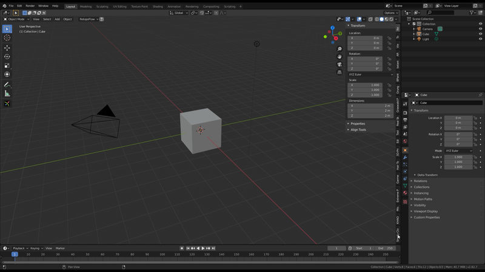The width and height of the screenshot is (485, 272).
Task: Click the Blender logo menu icon
Action: (4, 6)
